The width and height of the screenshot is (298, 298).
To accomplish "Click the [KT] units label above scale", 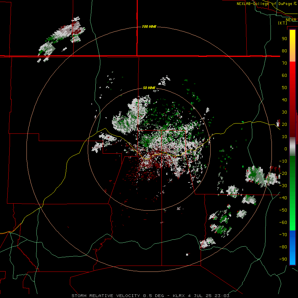I will (x=283, y=23).
